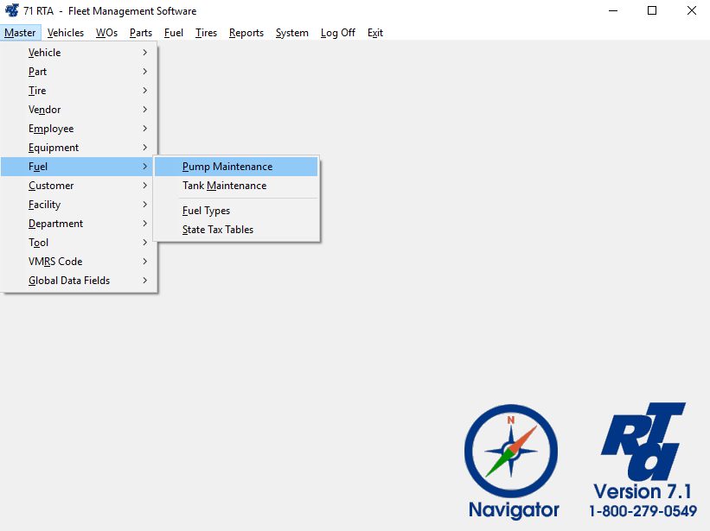Image resolution: width=710 pixels, height=531 pixels.
Task: Maximize the application window
Action: click(652, 11)
